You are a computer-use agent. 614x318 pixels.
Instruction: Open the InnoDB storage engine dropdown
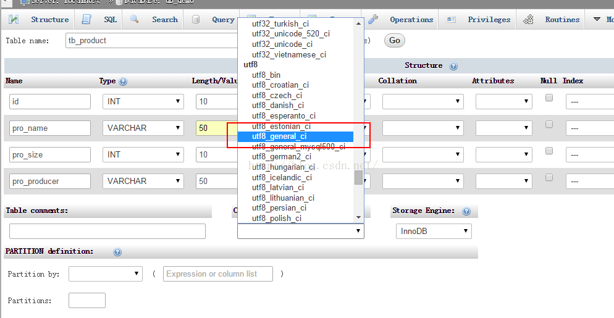click(x=434, y=232)
